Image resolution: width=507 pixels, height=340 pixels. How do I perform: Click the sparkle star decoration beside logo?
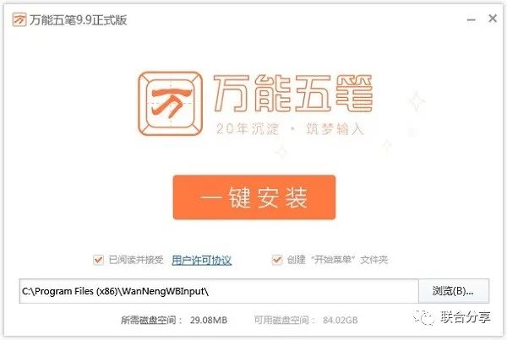coord(417,100)
